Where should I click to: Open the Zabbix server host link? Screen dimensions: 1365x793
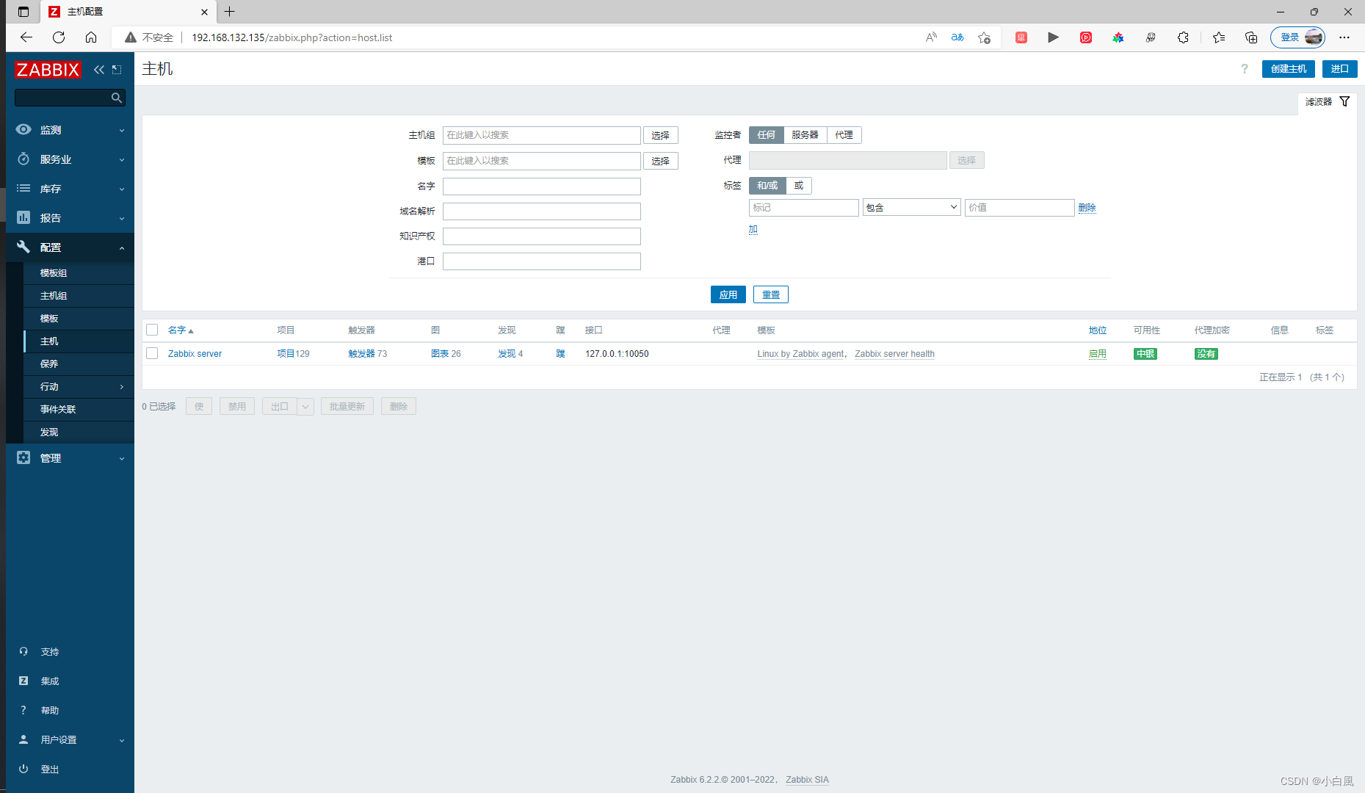click(195, 354)
